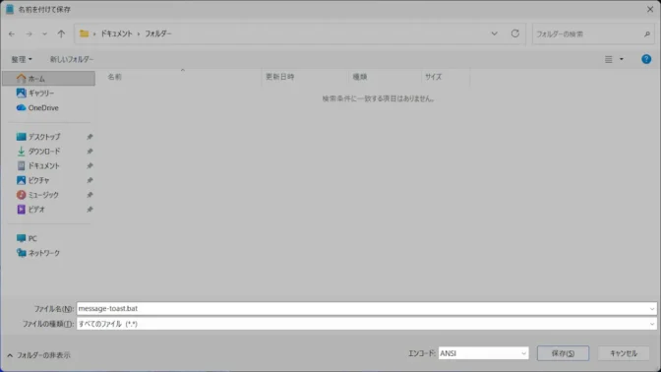661x372 pixels.
Task: Open the エンコード ANSI dropdown
Action: click(x=483, y=353)
